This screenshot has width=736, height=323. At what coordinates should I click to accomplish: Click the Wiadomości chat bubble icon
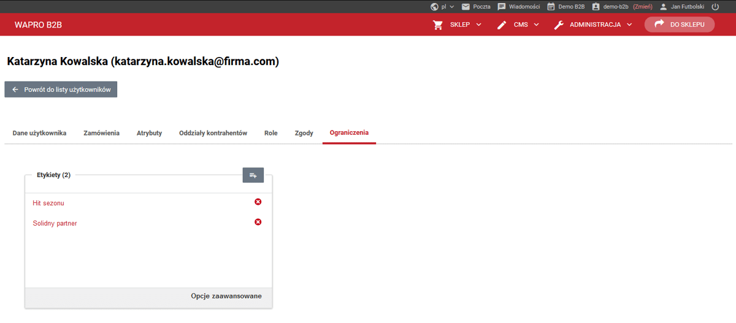coord(502,7)
